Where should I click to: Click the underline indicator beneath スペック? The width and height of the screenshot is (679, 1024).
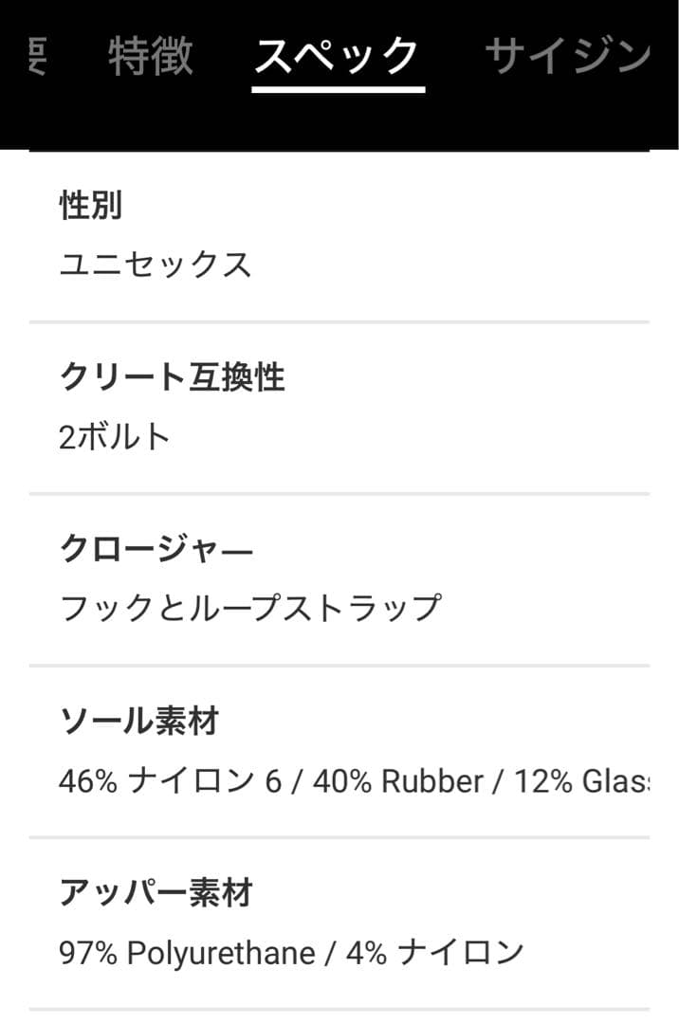tap(336, 86)
